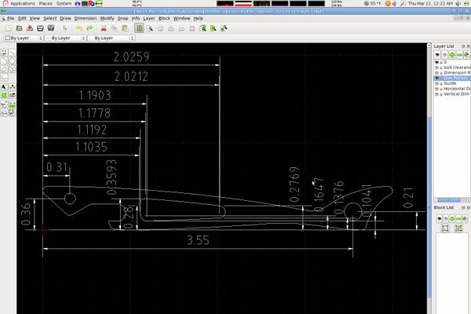The image size is (471, 314).
Task: Click the Save drawing icon
Action: pos(30,28)
